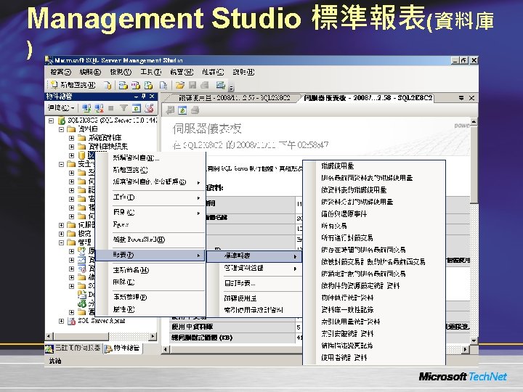The width and height of the screenshot is (523, 392).
Task: Pin the Object Explorer (物件總管) panel
Action: click(x=144, y=97)
